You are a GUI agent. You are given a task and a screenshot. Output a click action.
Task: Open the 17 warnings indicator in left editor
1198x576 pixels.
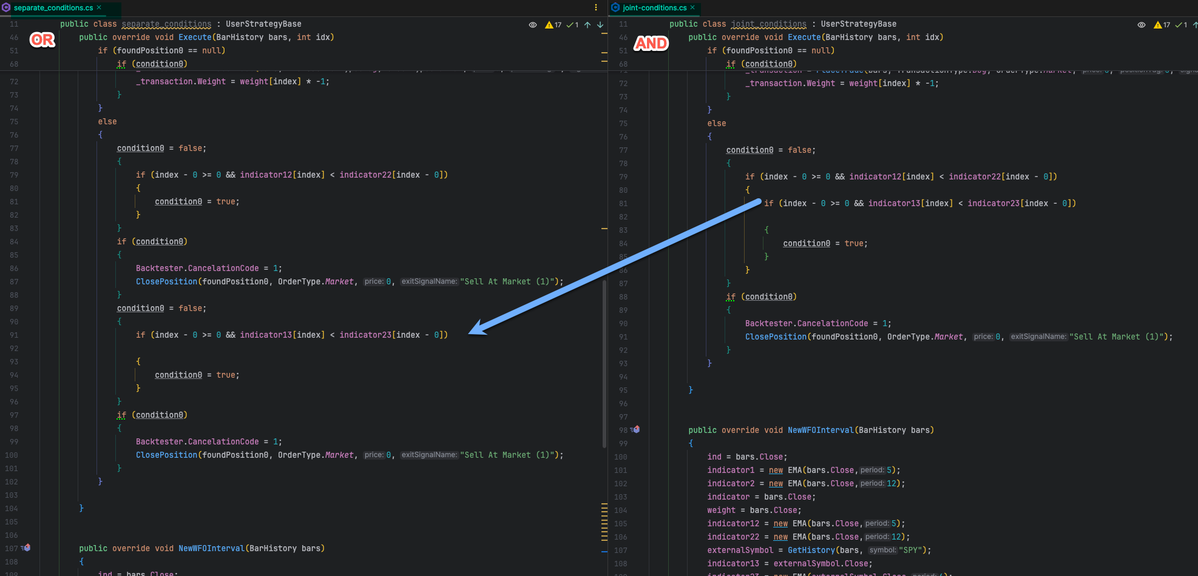[553, 25]
